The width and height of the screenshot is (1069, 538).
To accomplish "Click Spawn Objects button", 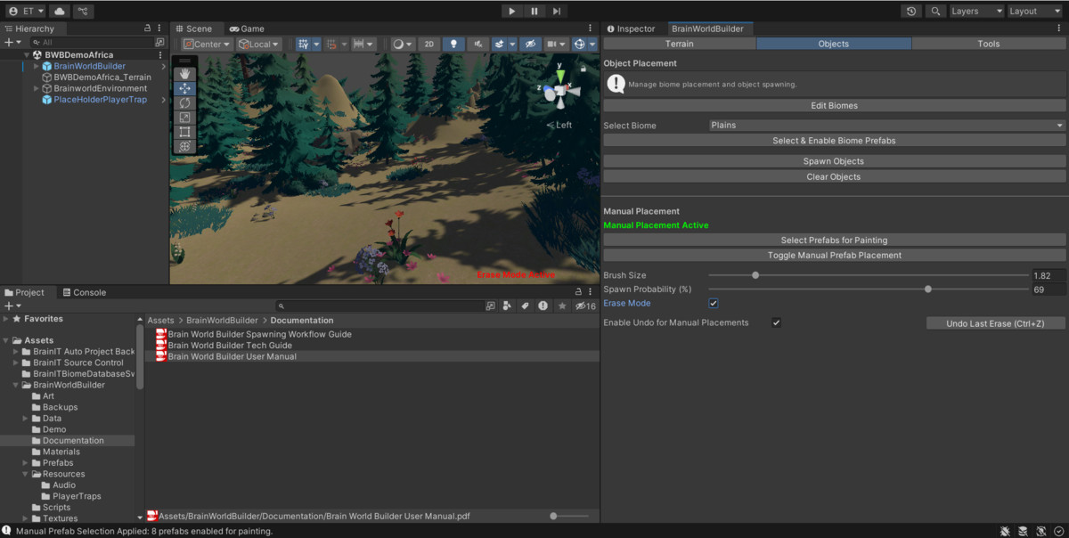I will point(834,161).
